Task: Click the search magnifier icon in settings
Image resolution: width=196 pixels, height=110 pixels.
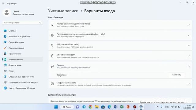Action: point(40,23)
